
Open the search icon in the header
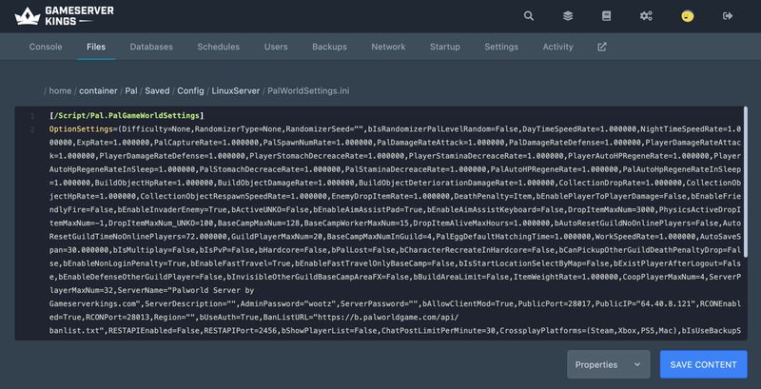tap(529, 16)
